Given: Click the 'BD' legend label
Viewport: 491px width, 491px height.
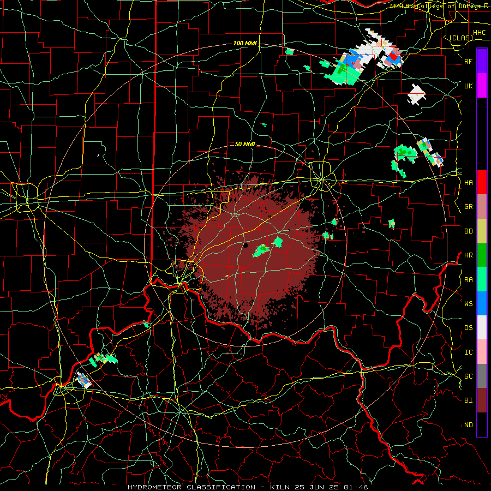Looking at the screenshot, I should pyautogui.click(x=468, y=231).
